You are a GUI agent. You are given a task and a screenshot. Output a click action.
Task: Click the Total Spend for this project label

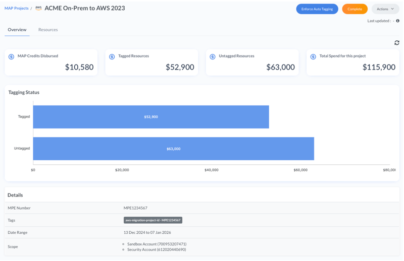(342, 56)
